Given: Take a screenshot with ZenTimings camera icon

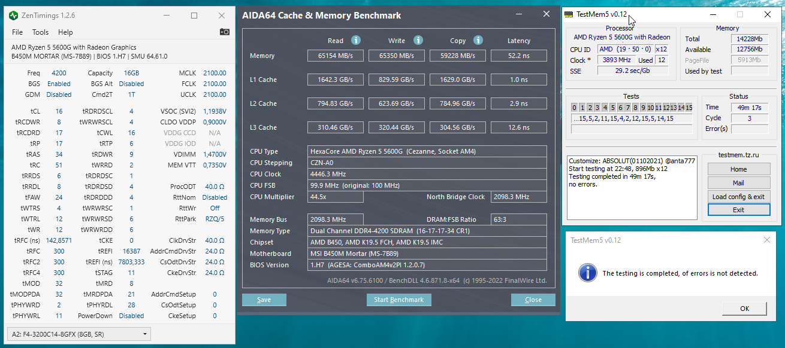Looking at the screenshot, I should [224, 32].
